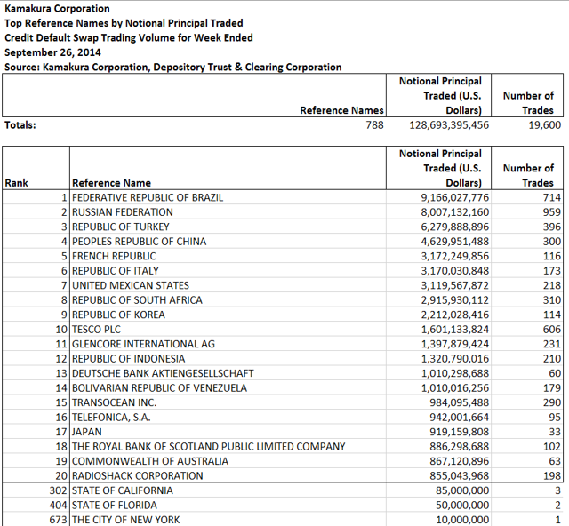Select the 'RADIOSHACK CORPORATION' cell

228,475
